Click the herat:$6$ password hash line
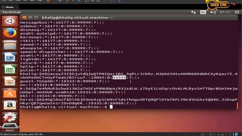This screenshot has width=242, height=136. (x=129, y=100)
